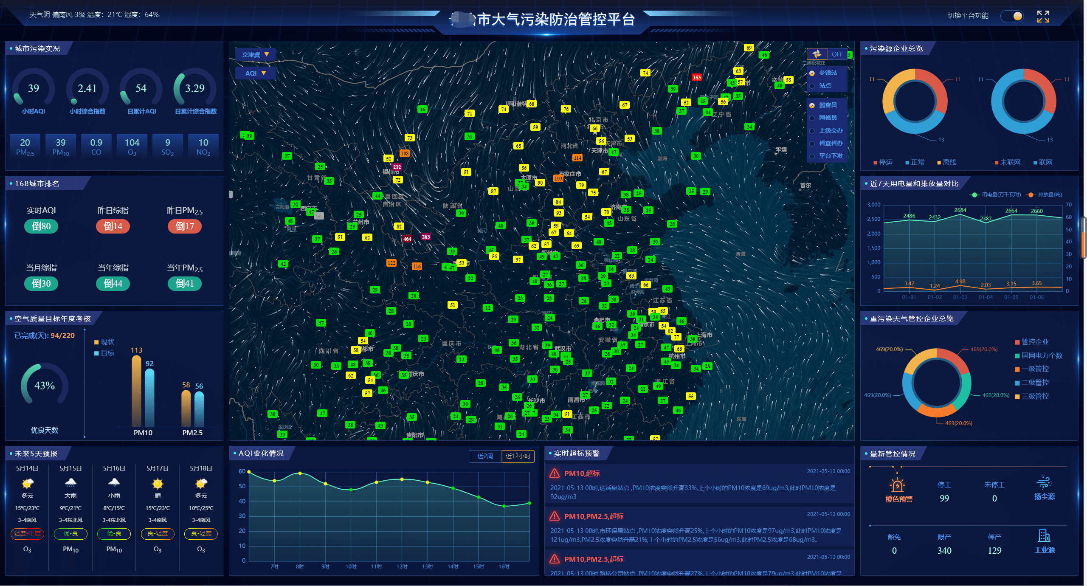
Task: Switch to the 近2周 tab
Action: pos(485,456)
